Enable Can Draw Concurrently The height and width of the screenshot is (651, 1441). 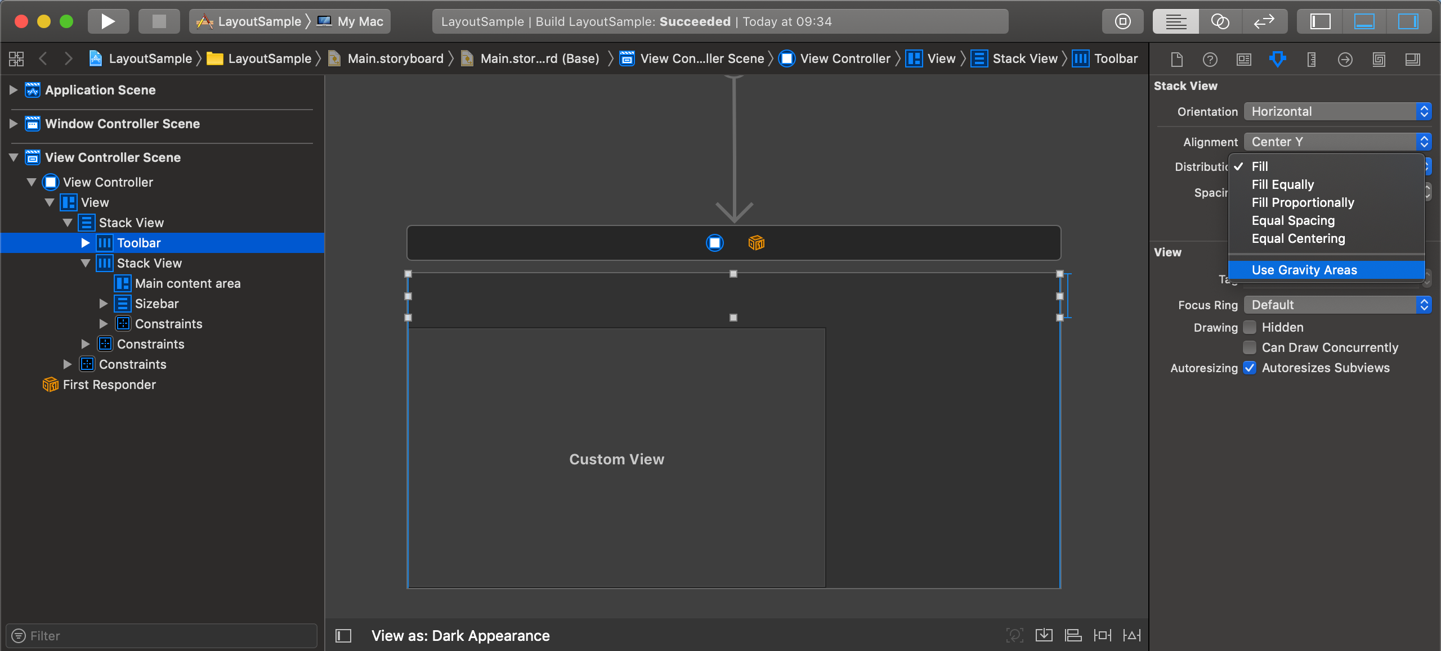point(1250,347)
